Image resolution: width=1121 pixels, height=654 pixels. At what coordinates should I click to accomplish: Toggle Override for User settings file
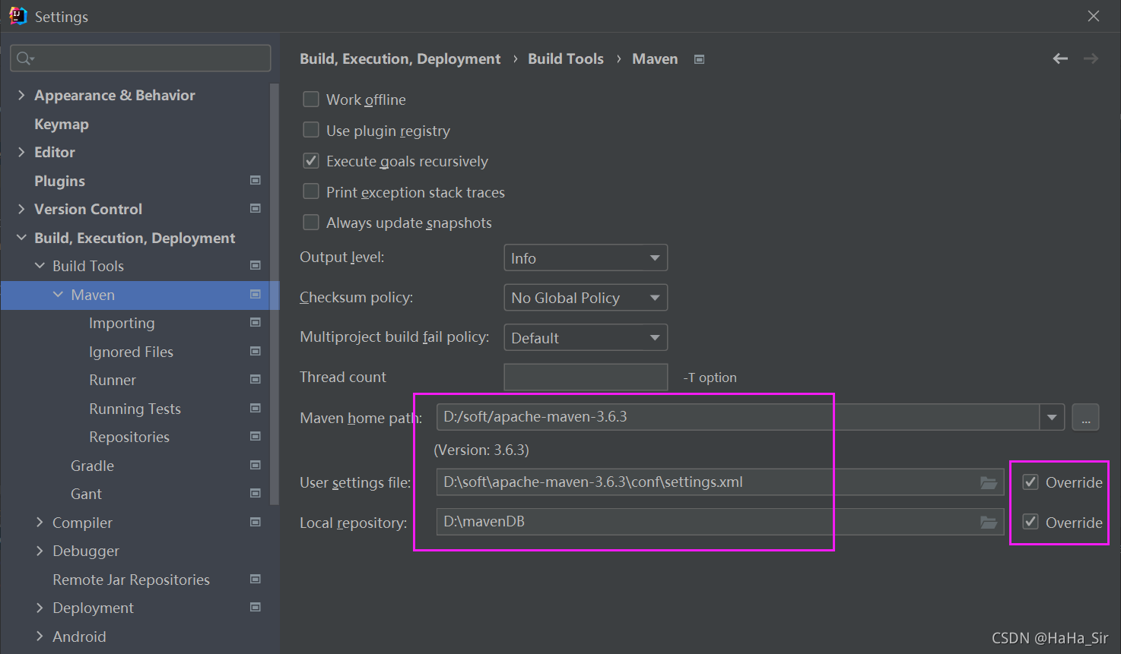click(x=1030, y=482)
